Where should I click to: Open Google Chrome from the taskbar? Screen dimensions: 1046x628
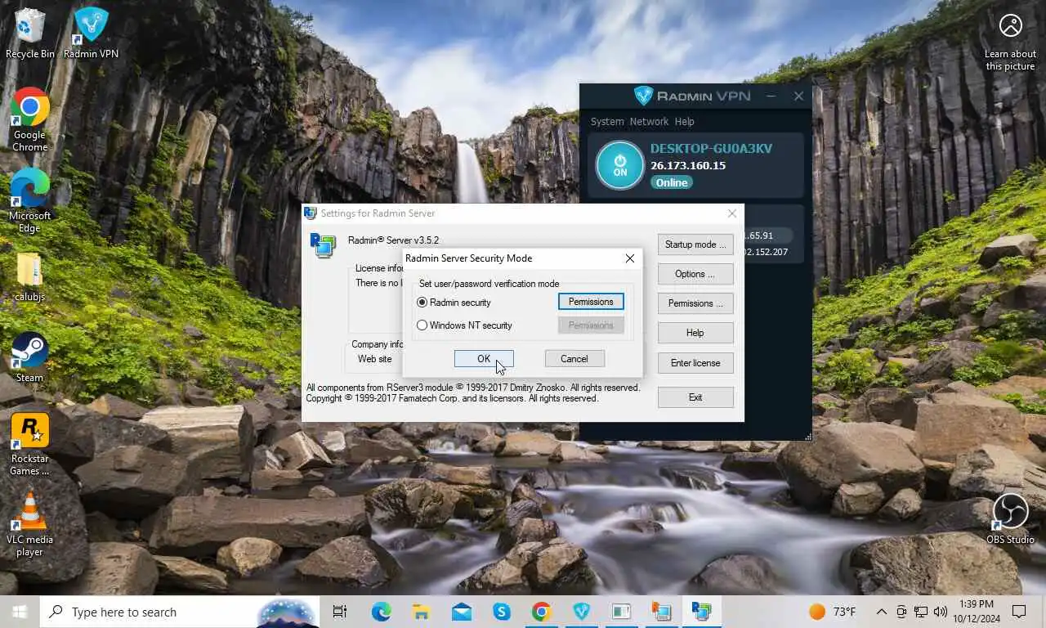pyautogui.click(x=541, y=612)
